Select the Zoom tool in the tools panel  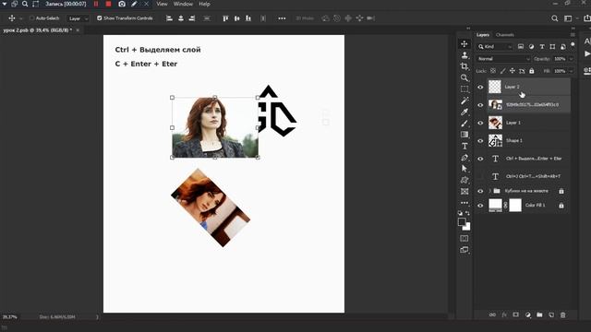[464, 77]
